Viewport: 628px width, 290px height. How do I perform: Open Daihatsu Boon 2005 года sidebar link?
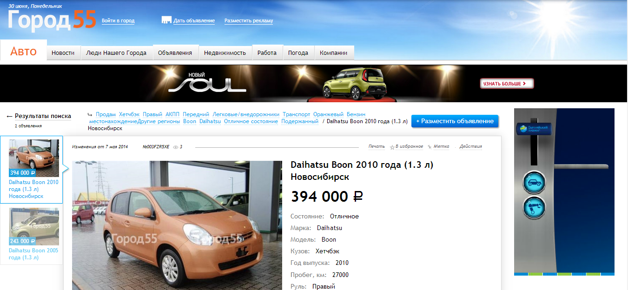(x=33, y=254)
